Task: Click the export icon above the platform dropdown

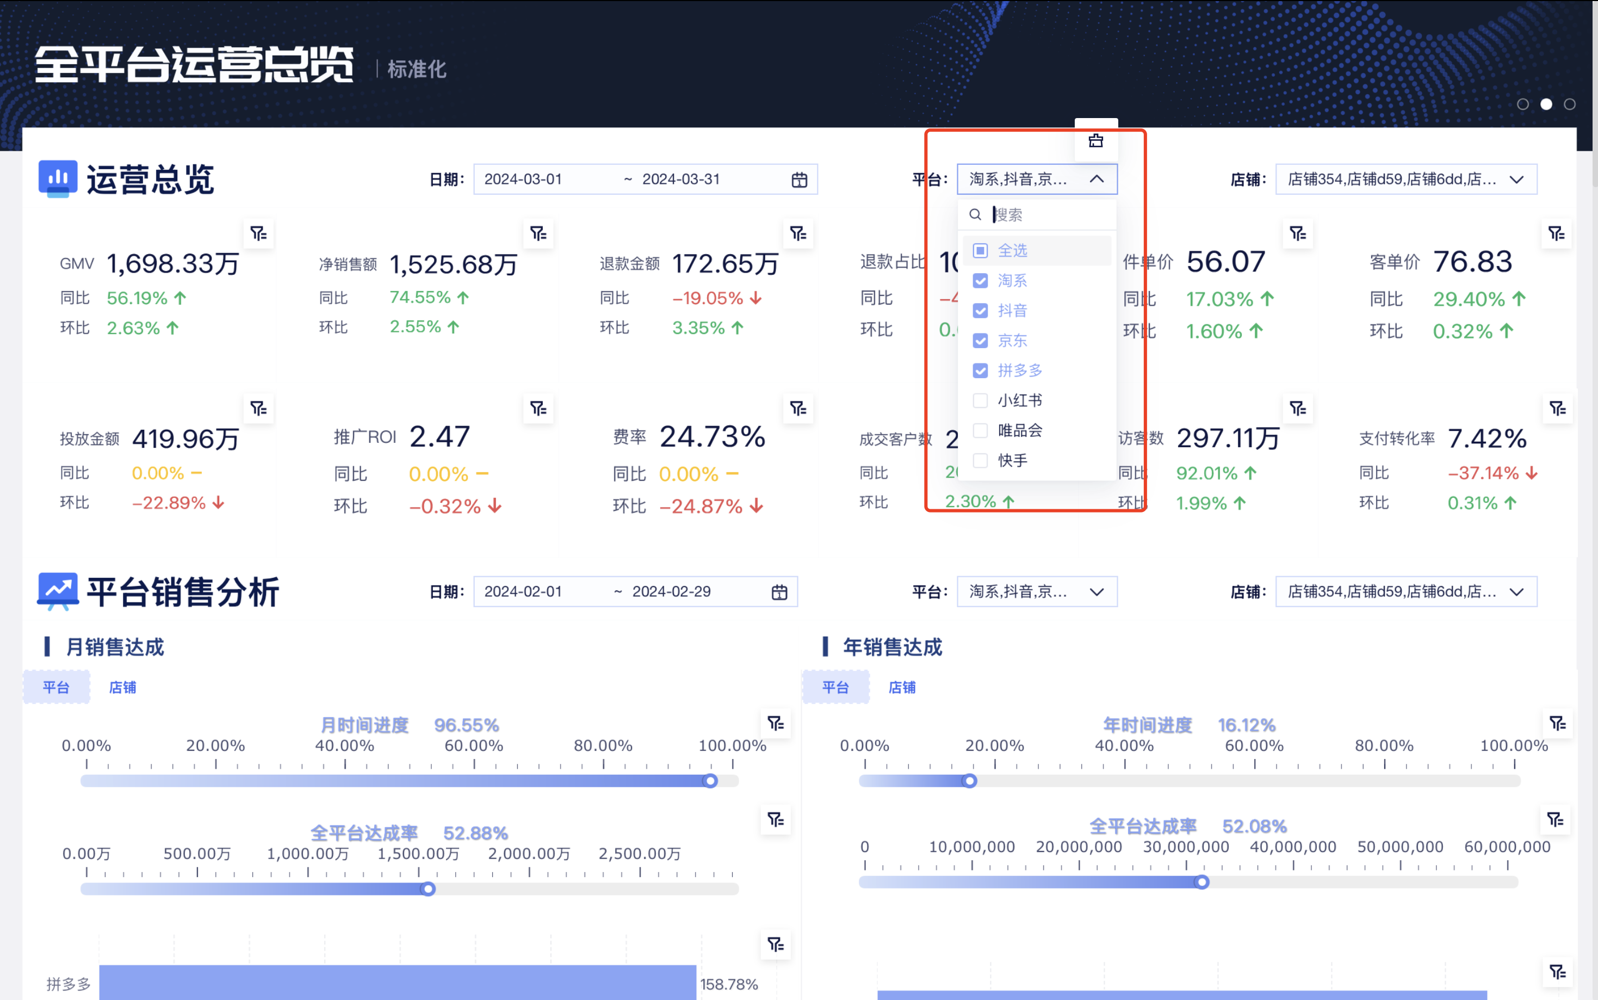Action: click(1096, 141)
